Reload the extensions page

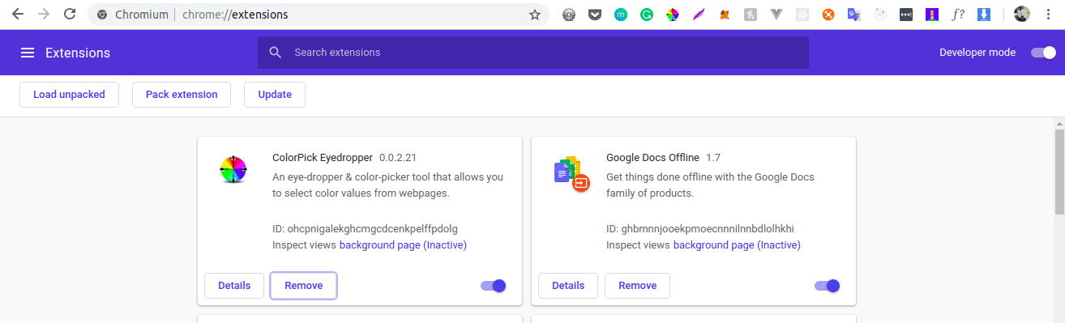70,15
